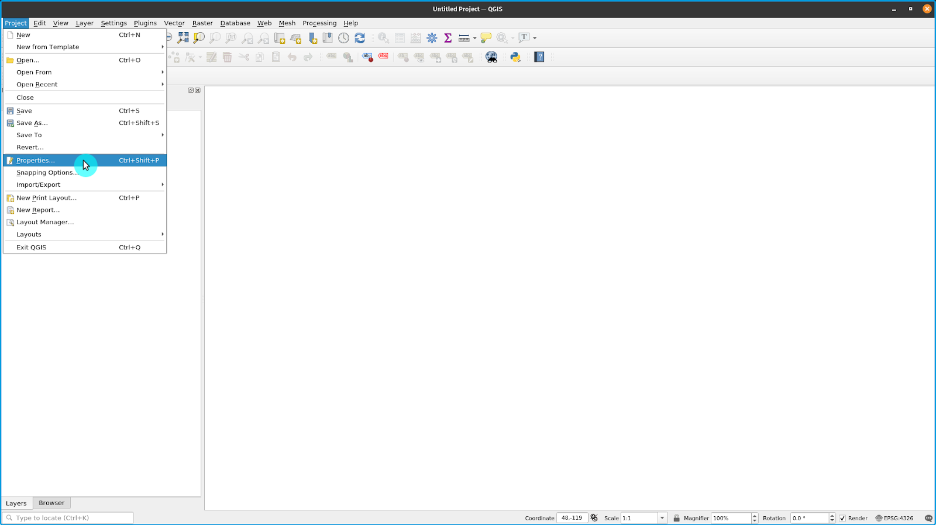Expand the Open Recent submenu

tap(85, 85)
